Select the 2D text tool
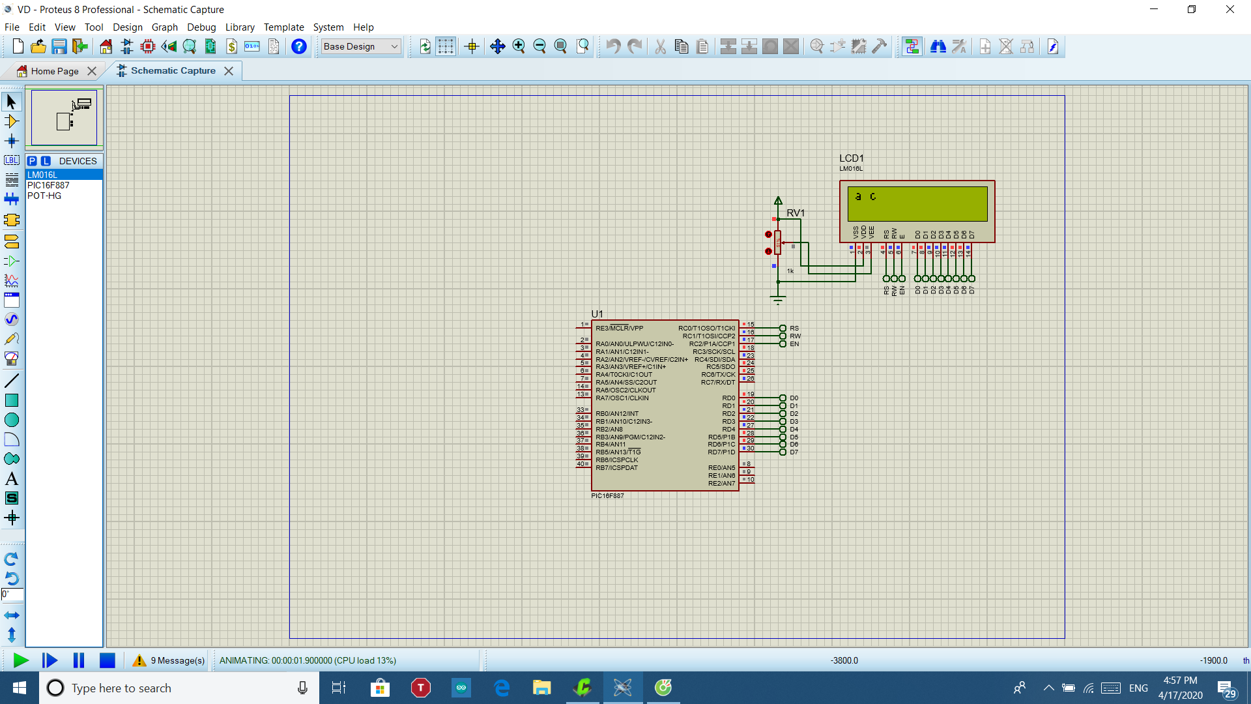The height and width of the screenshot is (704, 1251). pos(11,478)
